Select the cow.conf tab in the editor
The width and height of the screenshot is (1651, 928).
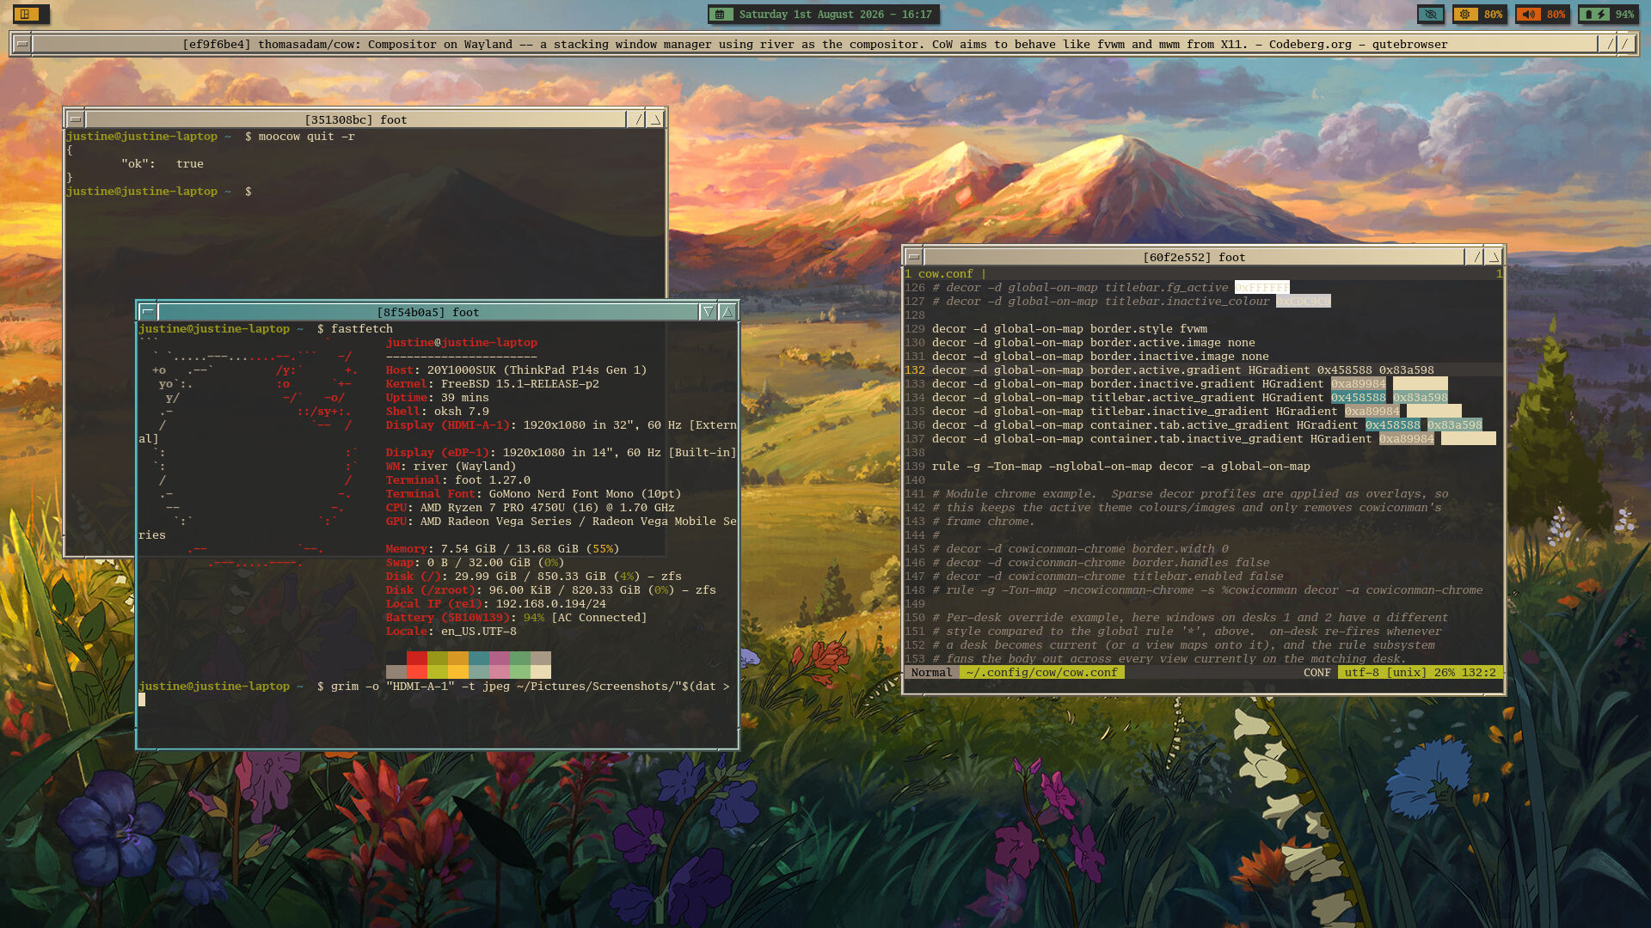tap(945, 274)
